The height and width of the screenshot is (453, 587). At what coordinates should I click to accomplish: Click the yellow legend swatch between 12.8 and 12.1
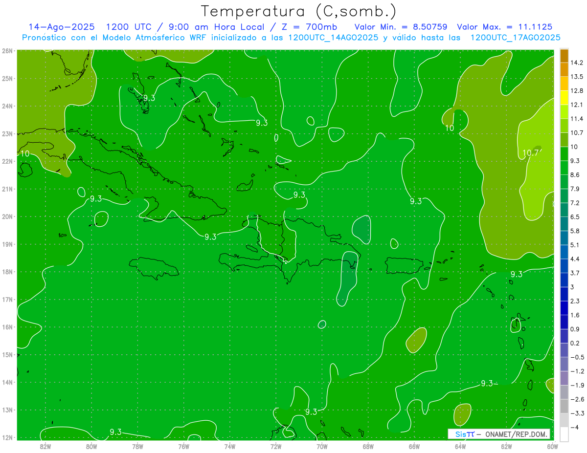tap(564, 98)
